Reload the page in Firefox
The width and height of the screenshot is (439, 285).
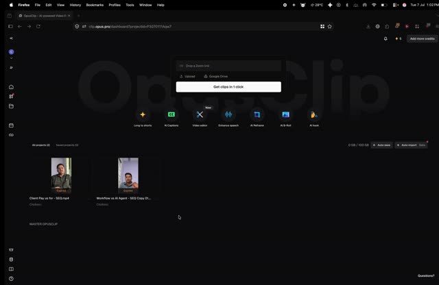[x=38, y=26]
